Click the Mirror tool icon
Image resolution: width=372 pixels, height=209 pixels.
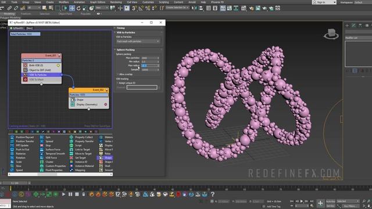tap(194, 8)
